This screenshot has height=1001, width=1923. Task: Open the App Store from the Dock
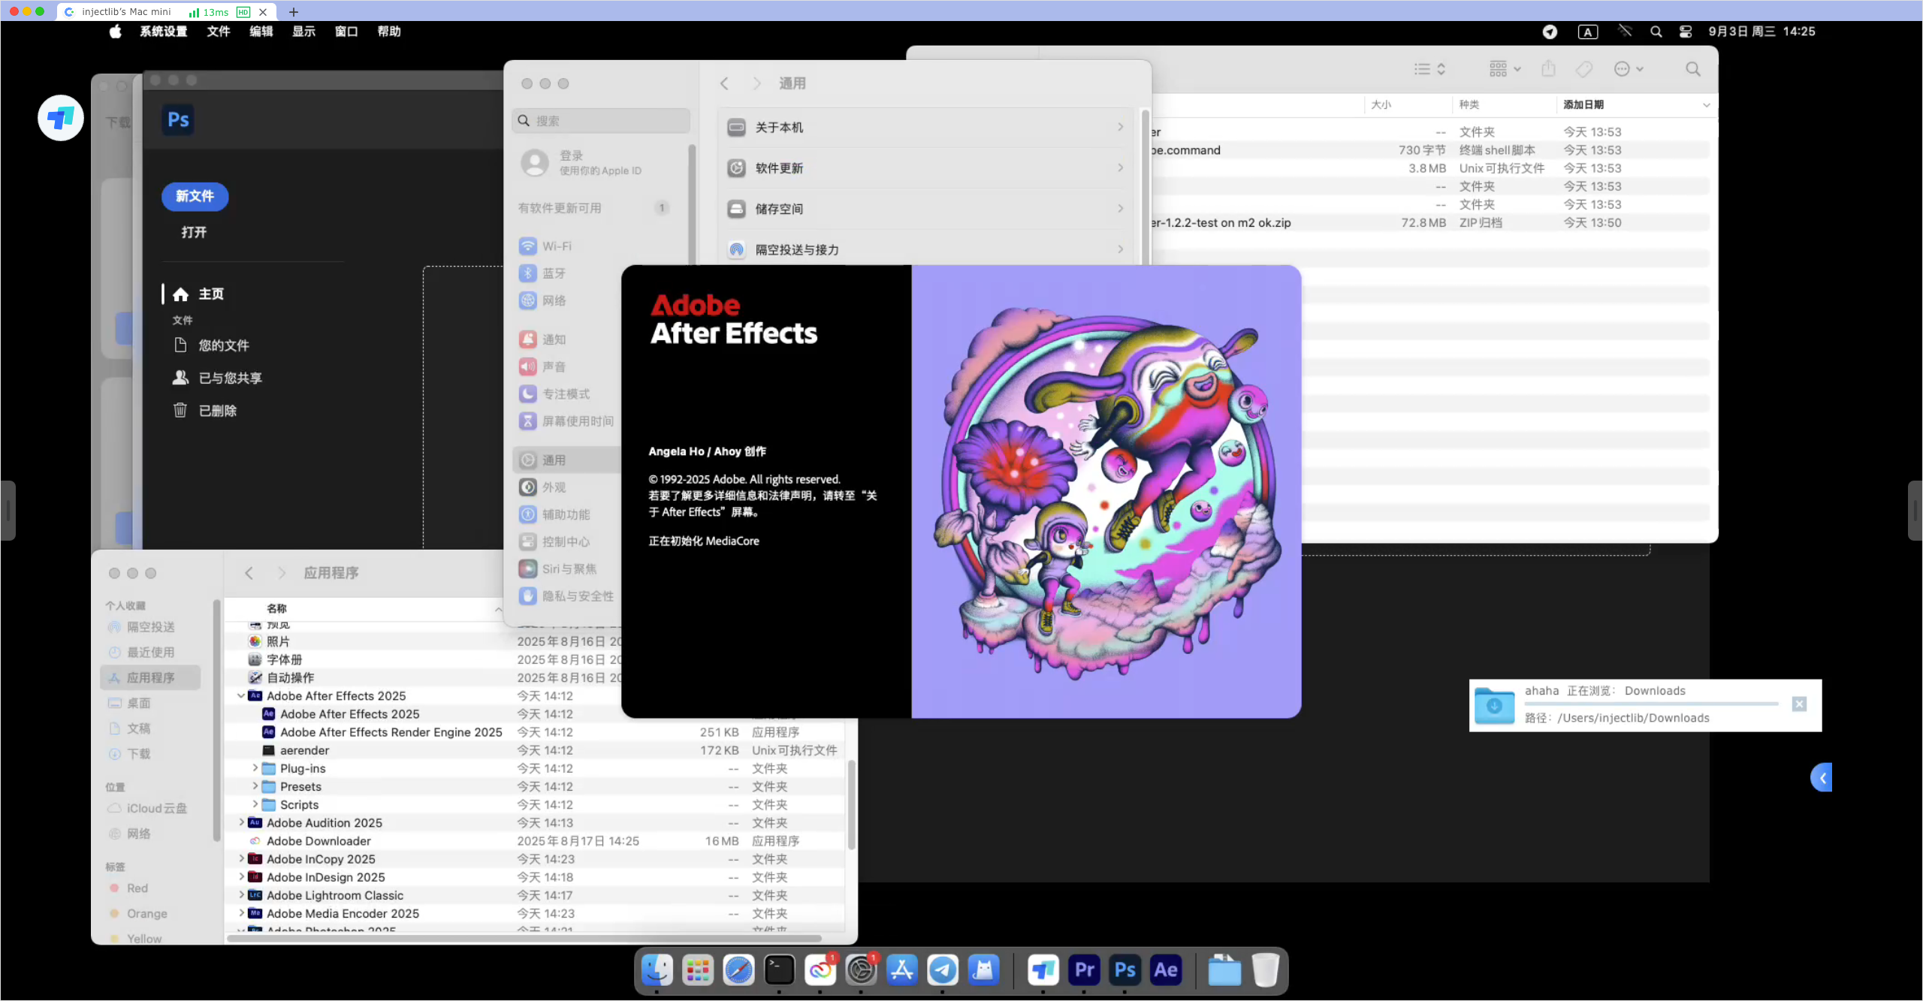point(901,970)
